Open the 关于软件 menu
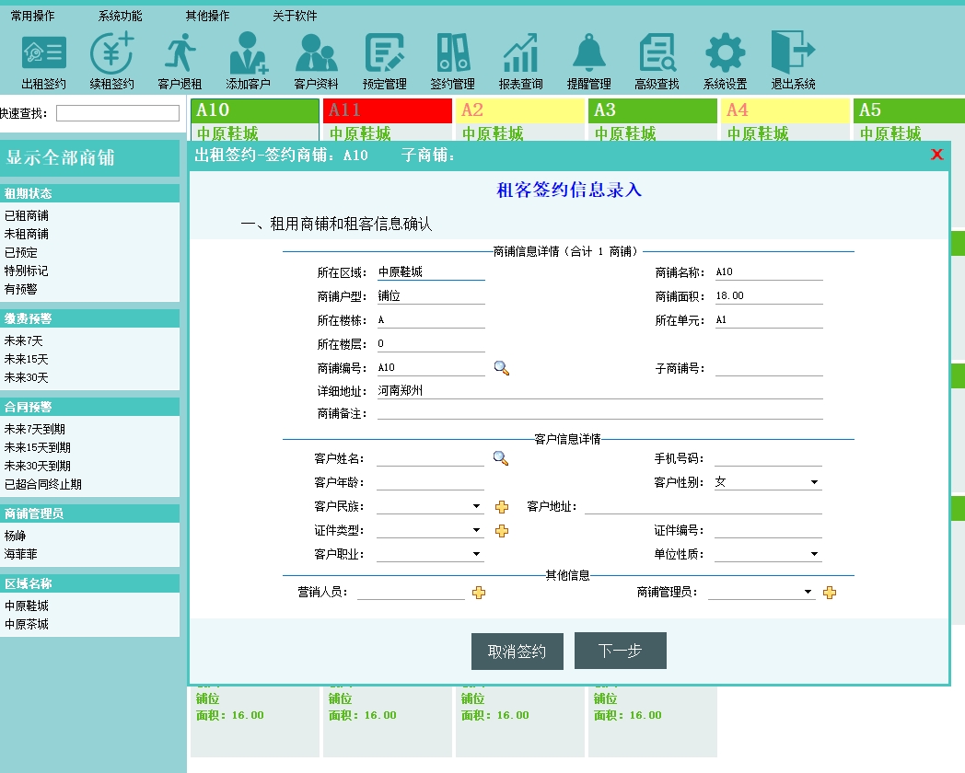 (x=295, y=16)
